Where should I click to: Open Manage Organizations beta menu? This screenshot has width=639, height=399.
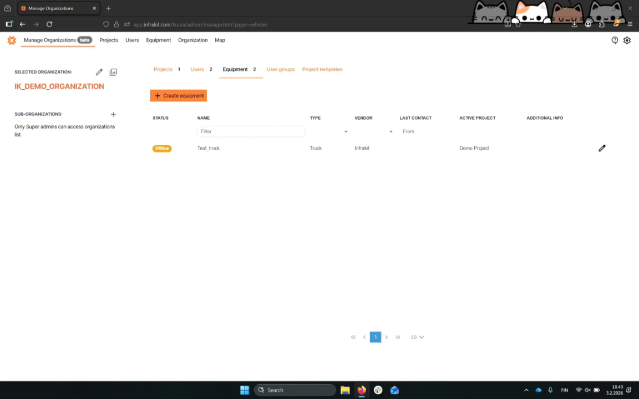(58, 40)
